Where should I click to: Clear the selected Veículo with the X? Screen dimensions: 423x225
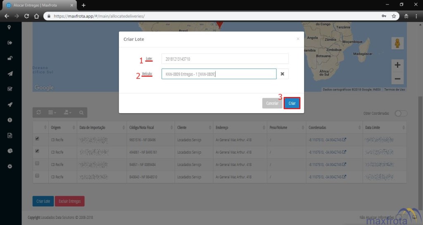coord(283,74)
